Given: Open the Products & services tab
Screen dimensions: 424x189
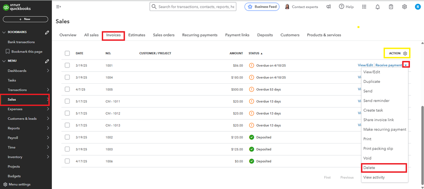Looking at the screenshot, I should (x=324, y=35).
